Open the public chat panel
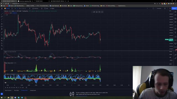 pyautogui.click(x=175, y=37)
